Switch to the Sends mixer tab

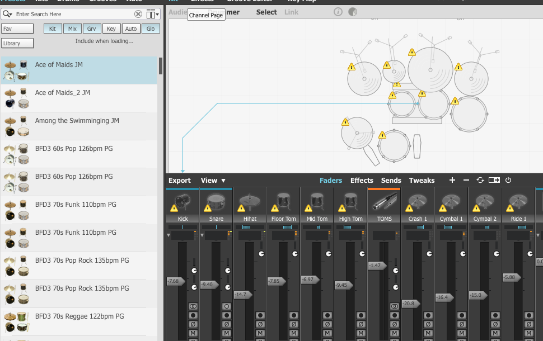click(391, 180)
